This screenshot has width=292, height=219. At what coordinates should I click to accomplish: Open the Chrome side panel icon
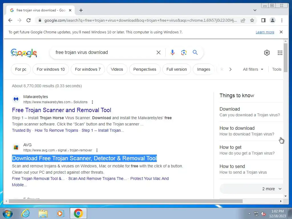pyautogui.click(x=263, y=20)
